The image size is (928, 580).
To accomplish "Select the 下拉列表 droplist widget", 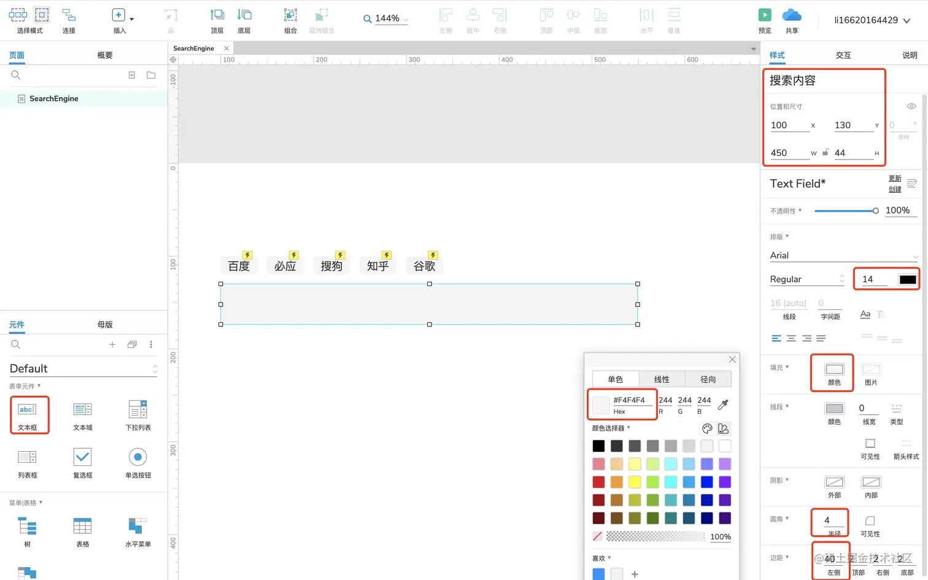I will point(138,415).
